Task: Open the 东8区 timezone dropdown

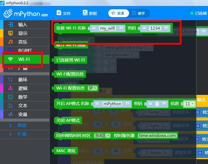Action: pyautogui.click(x=102, y=136)
